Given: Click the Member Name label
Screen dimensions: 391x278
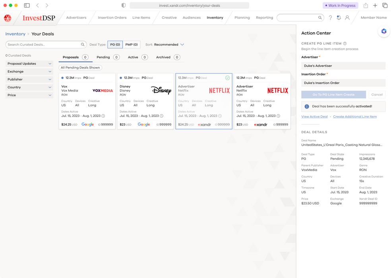Looking at the screenshot, I should coord(374,17).
